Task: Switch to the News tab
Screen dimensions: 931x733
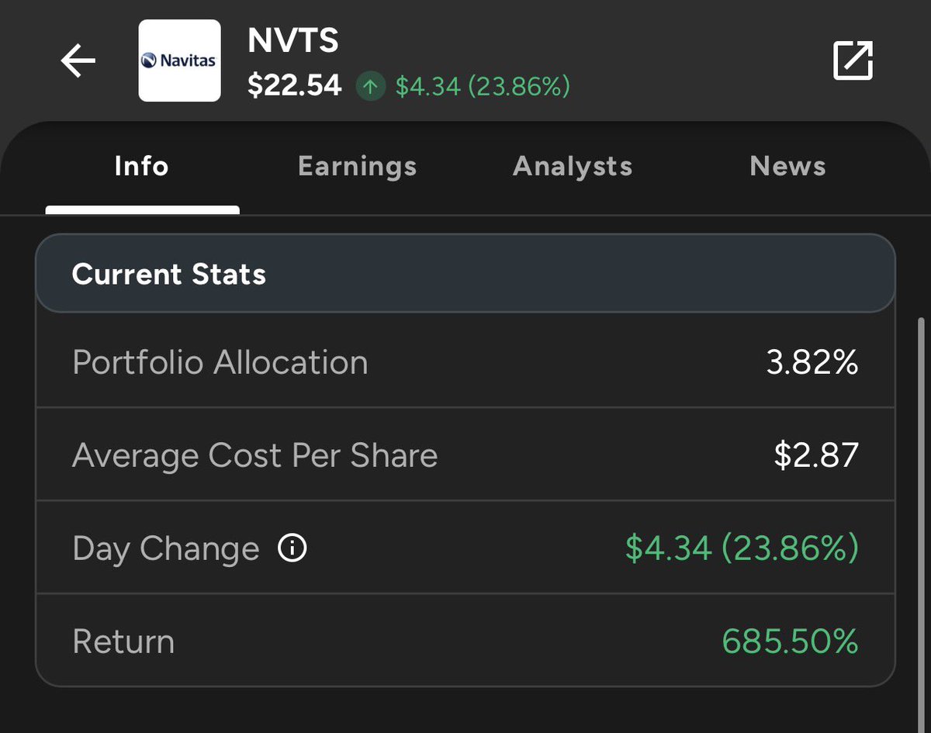Action: [x=787, y=166]
